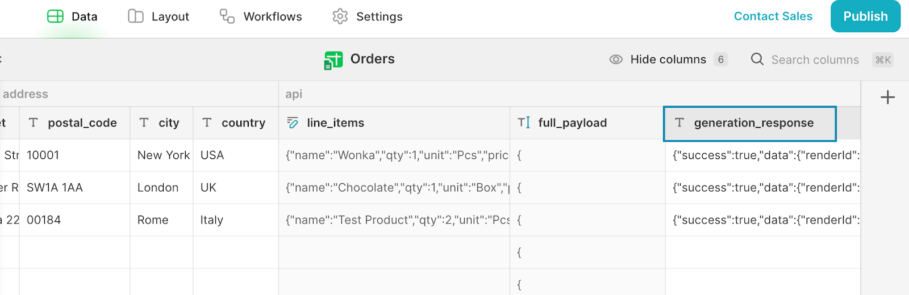Select the New York city cell
Viewport: 909px width, 295px height.
pos(162,155)
